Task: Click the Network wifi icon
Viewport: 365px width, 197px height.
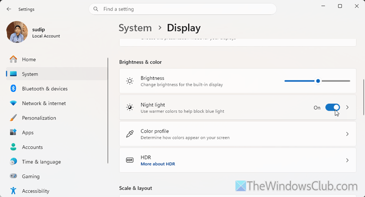Action: click(13, 103)
